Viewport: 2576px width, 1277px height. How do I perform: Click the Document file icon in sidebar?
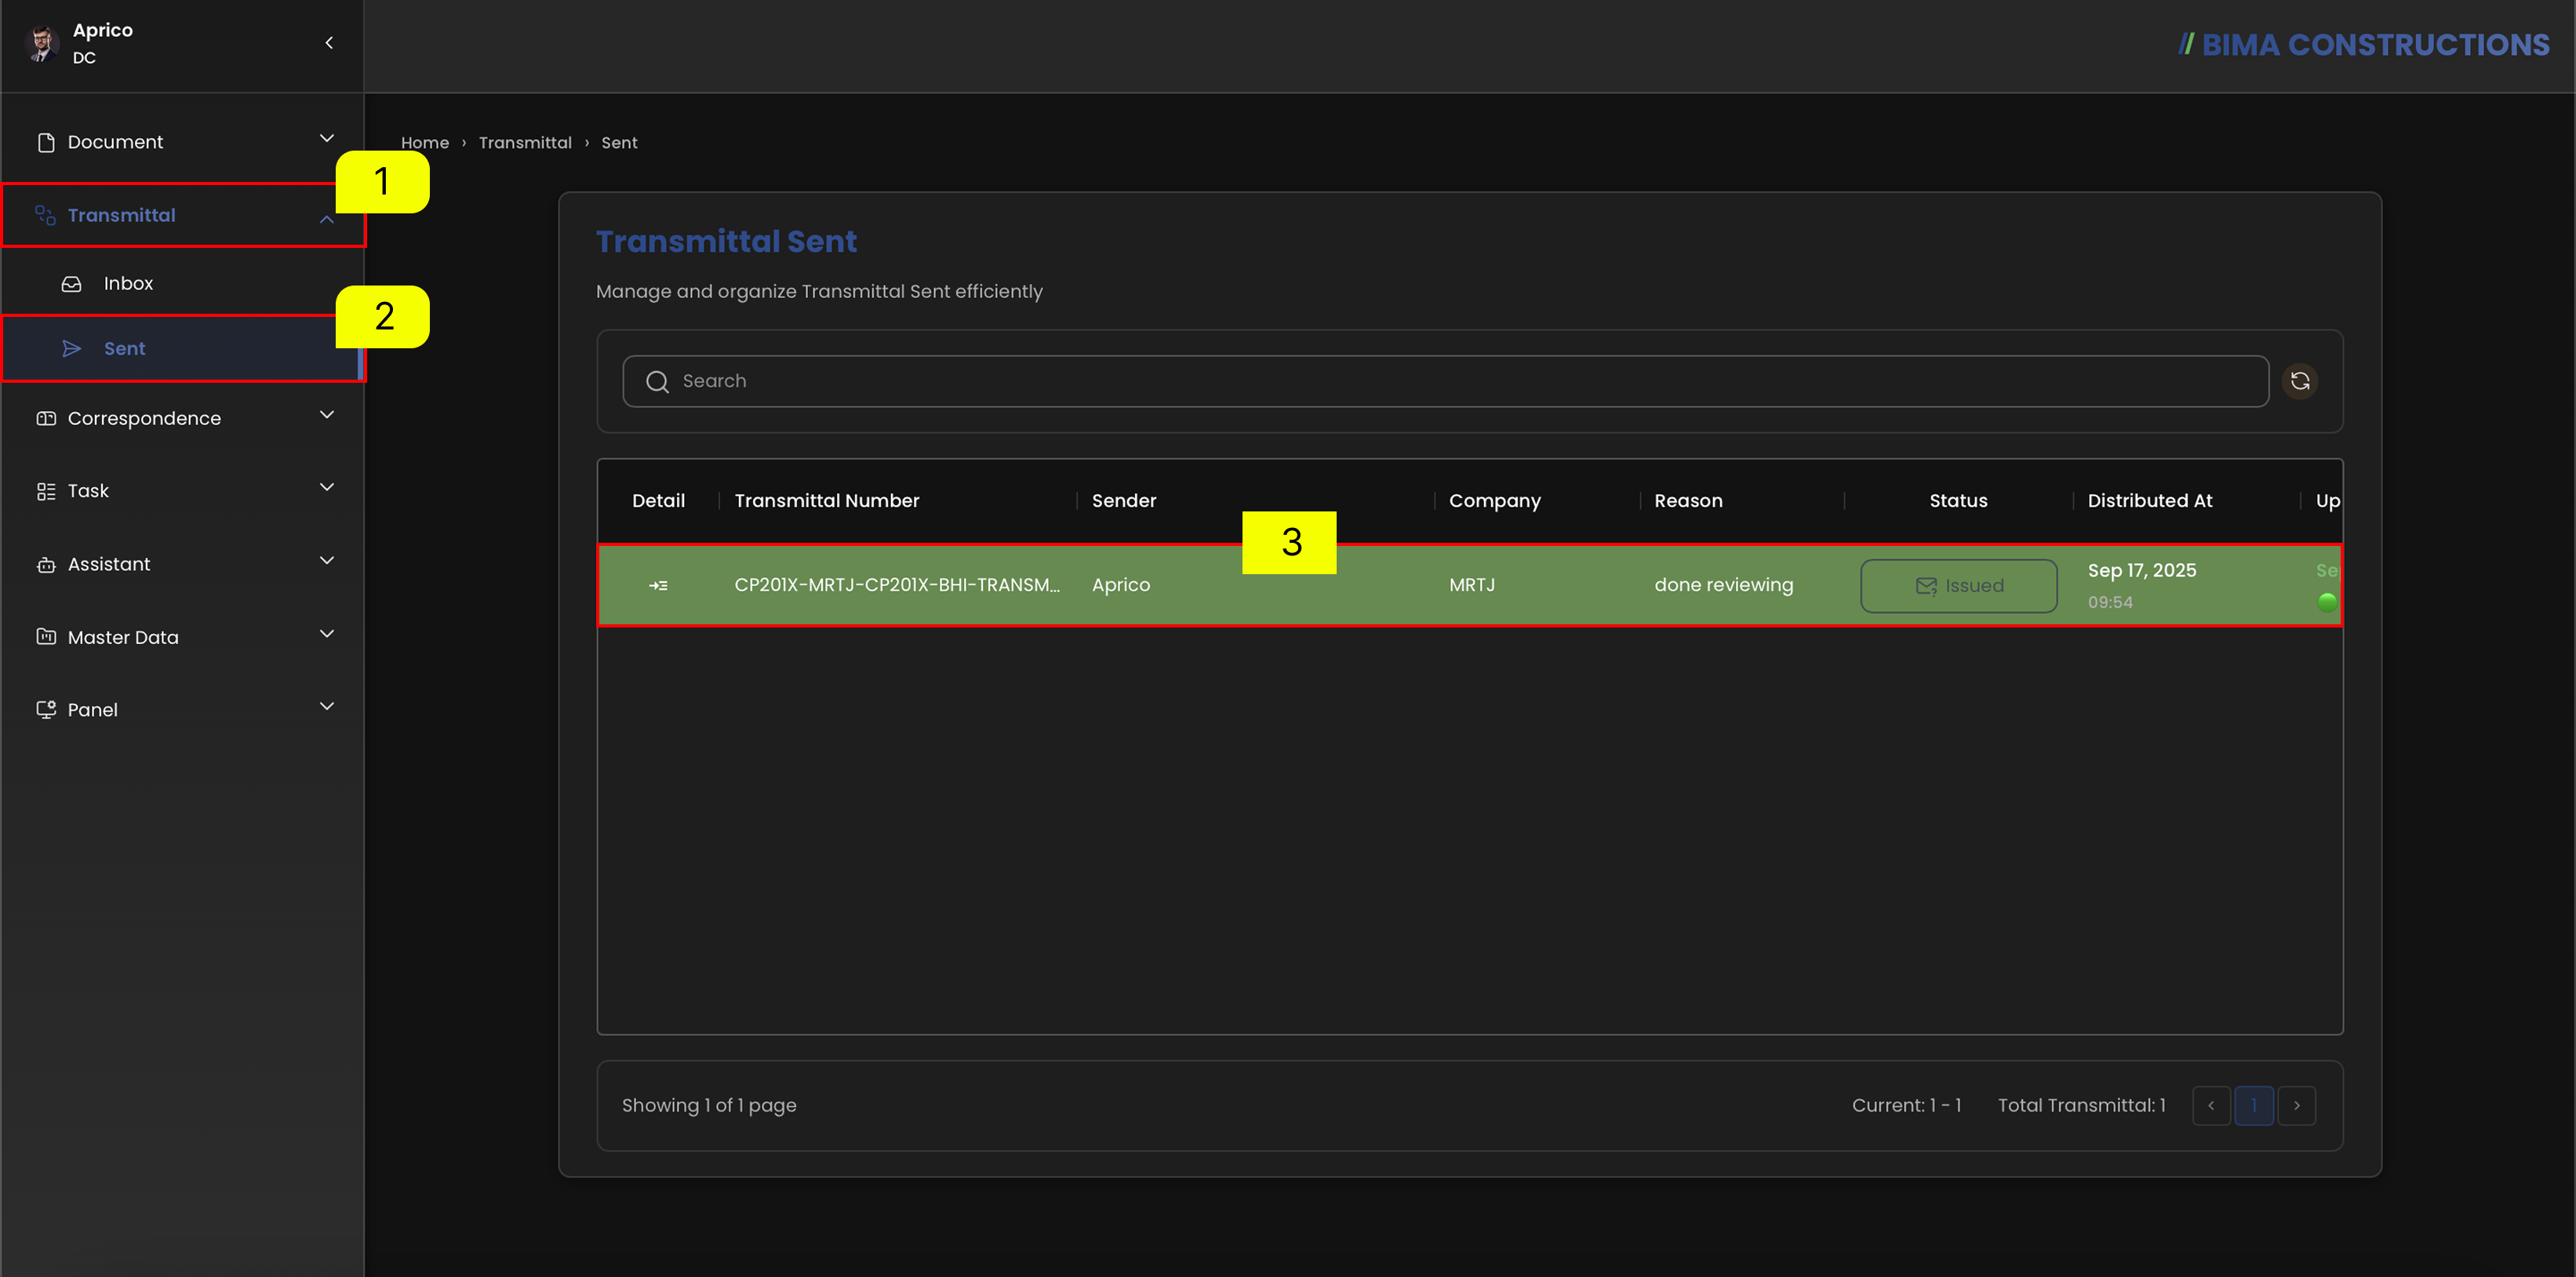click(46, 142)
